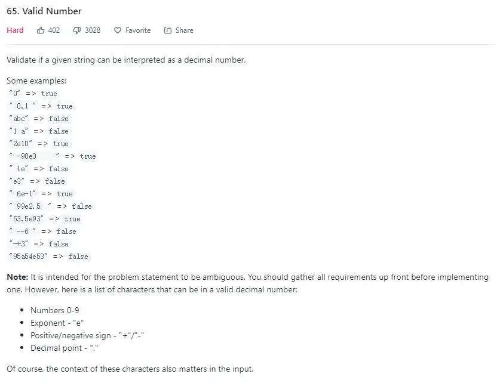
Task: Click the "95a54e53" => false example line
Action: tap(48, 257)
